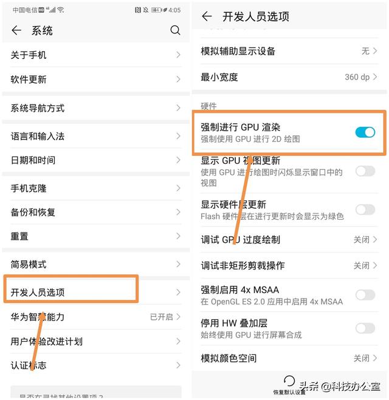389x400 pixels.
Task: Turn on 强制启用 4x MSAA switch
Action: pyautogui.click(x=365, y=295)
